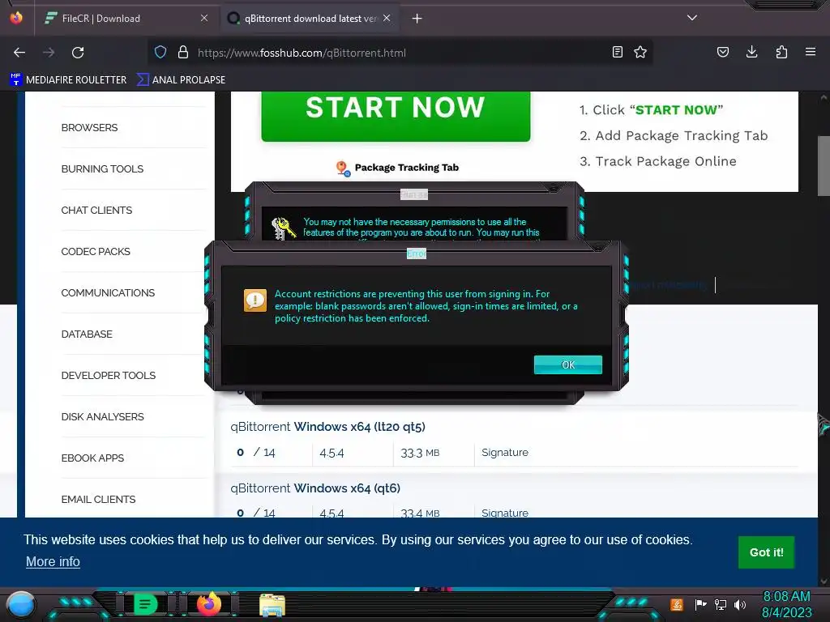Viewport: 830px width, 622px height.
Task: Open the volume speaker tray icon
Action: (740, 604)
